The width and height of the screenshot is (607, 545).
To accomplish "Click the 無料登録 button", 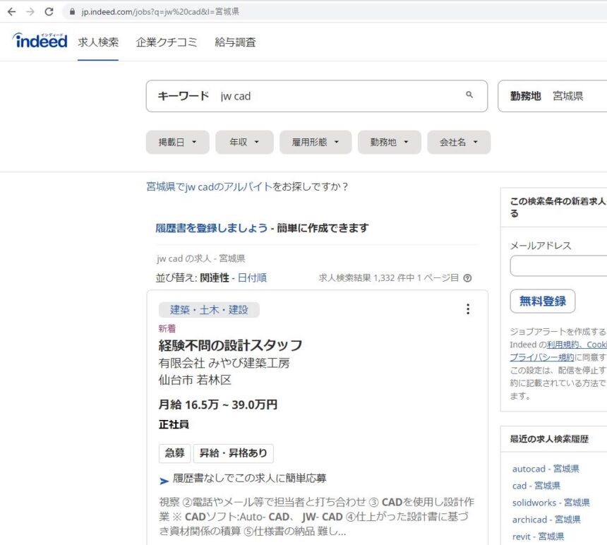I will (x=542, y=301).
